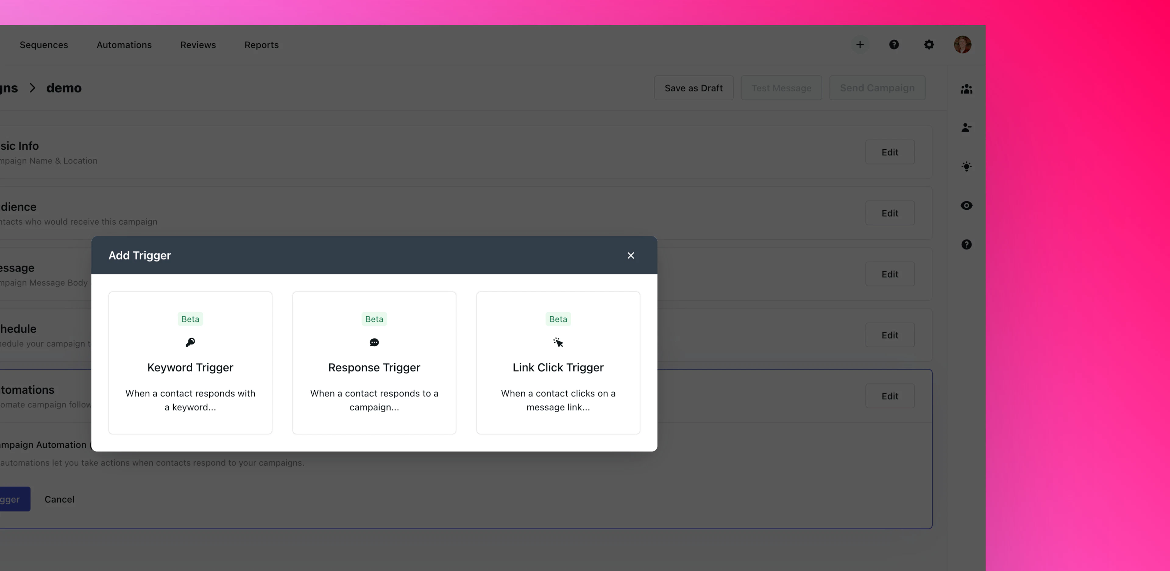Open the top bar help icon

tap(894, 44)
